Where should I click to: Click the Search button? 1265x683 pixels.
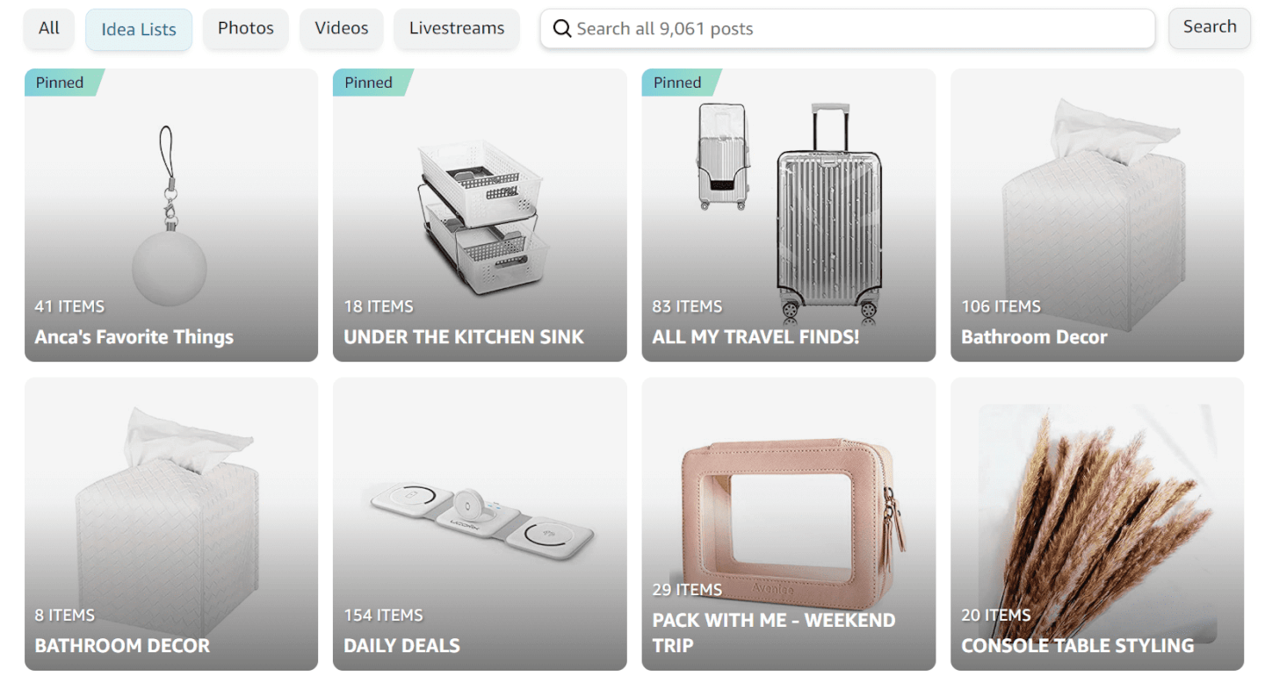point(1210,27)
